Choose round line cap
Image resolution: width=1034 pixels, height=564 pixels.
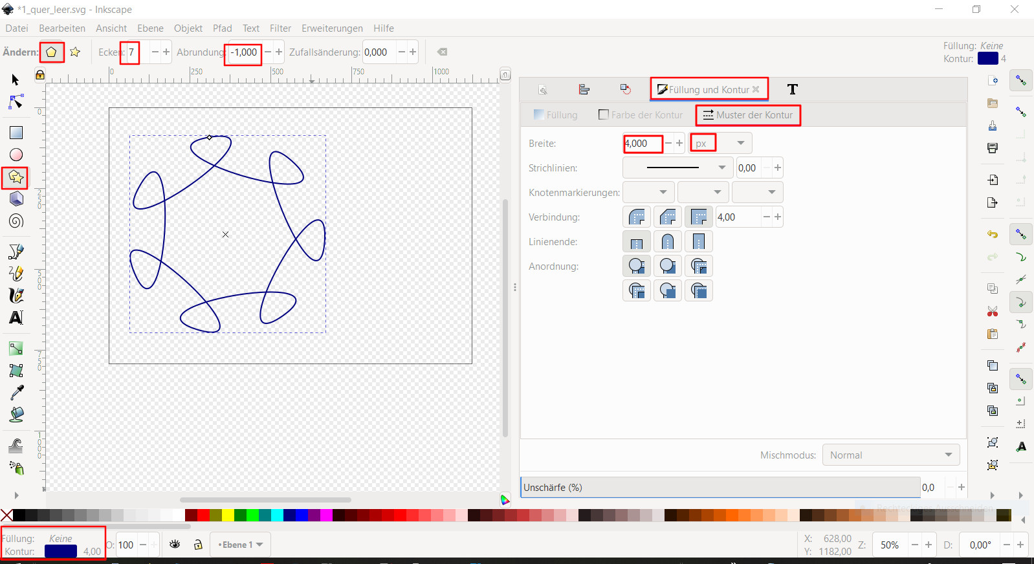tap(668, 241)
